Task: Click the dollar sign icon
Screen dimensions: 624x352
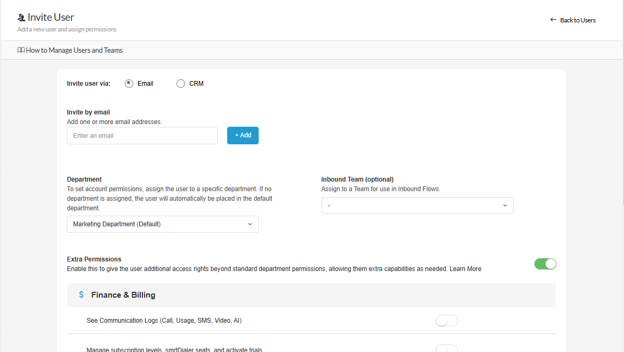Action: [81, 294]
